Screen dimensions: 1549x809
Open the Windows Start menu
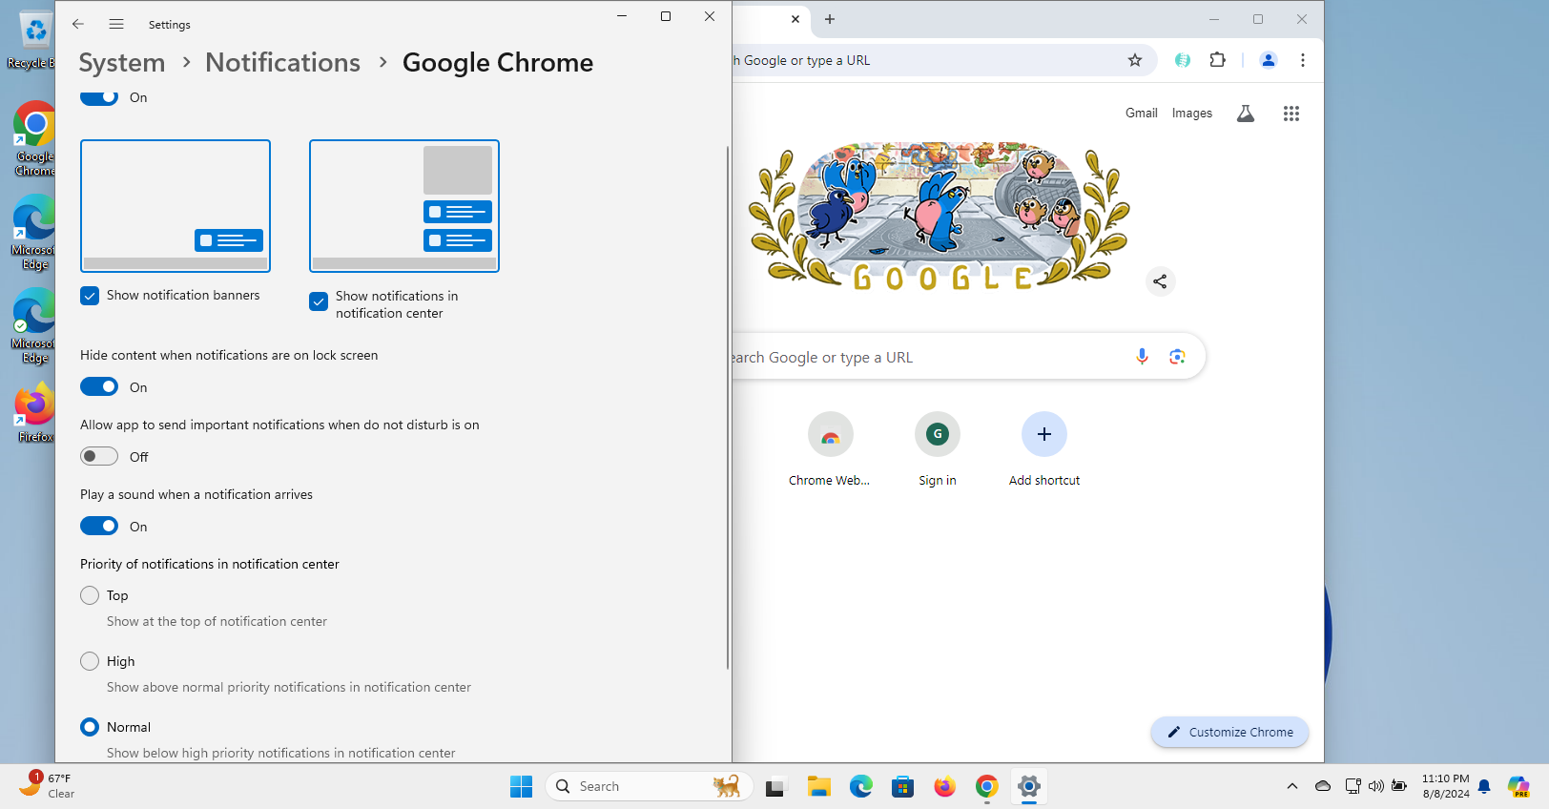(x=522, y=786)
